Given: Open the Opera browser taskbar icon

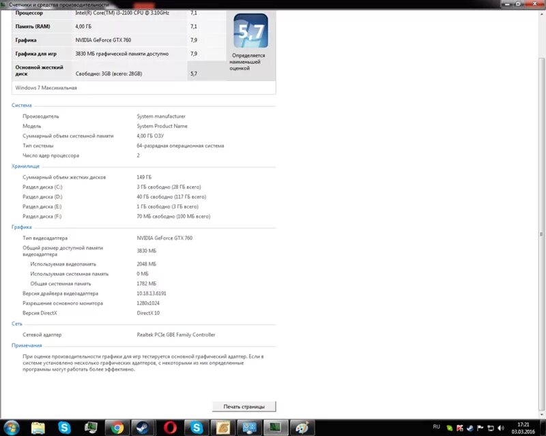Looking at the screenshot, I should (170, 428).
